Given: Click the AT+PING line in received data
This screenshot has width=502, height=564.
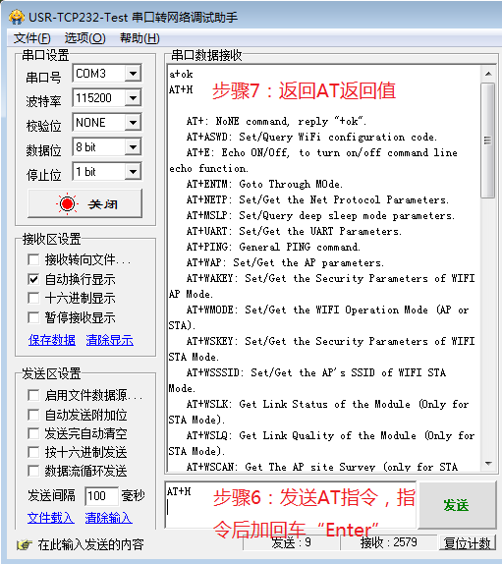Looking at the screenshot, I should (x=273, y=247).
